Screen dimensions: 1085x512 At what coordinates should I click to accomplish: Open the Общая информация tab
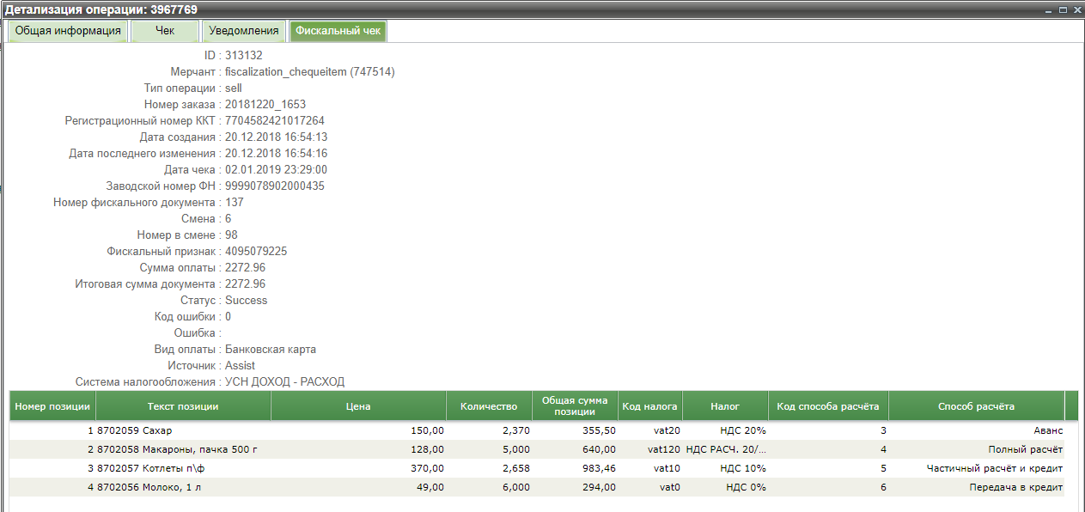68,31
